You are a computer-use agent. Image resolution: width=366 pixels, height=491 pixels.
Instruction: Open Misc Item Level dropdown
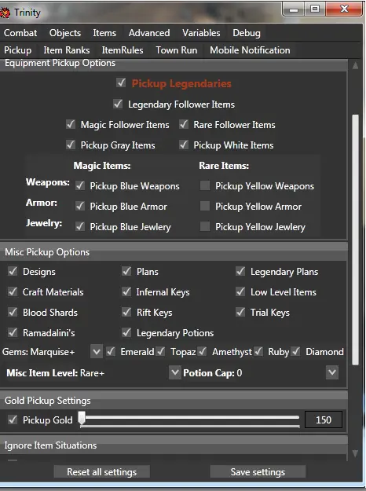[175, 372]
